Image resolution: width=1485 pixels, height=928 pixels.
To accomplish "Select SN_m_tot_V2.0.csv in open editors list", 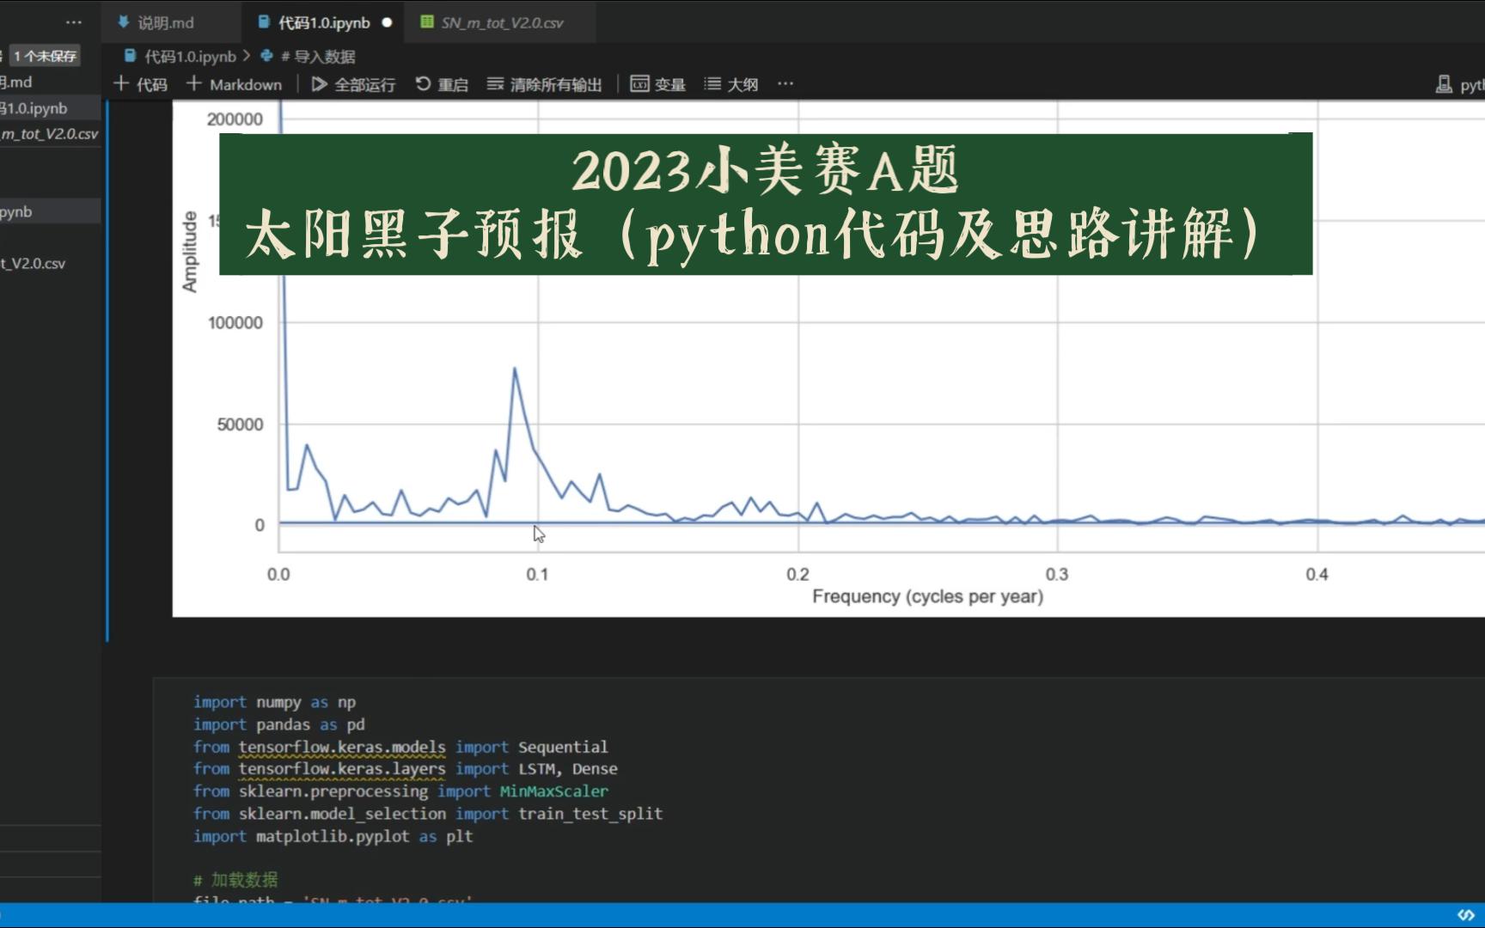I will [x=50, y=134].
